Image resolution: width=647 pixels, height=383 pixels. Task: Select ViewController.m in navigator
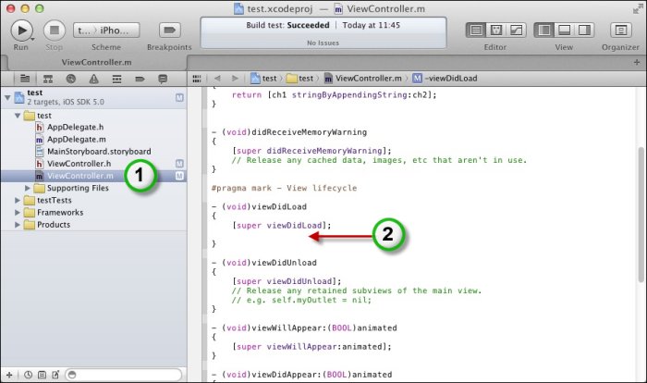93,176
